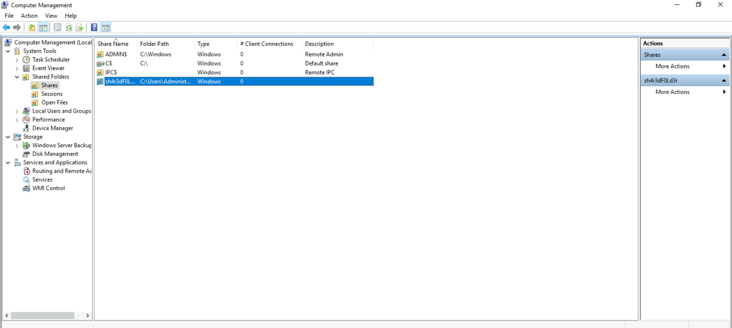Click the Up One Level folder icon
Screen dimensions: 732x328
pos(32,27)
